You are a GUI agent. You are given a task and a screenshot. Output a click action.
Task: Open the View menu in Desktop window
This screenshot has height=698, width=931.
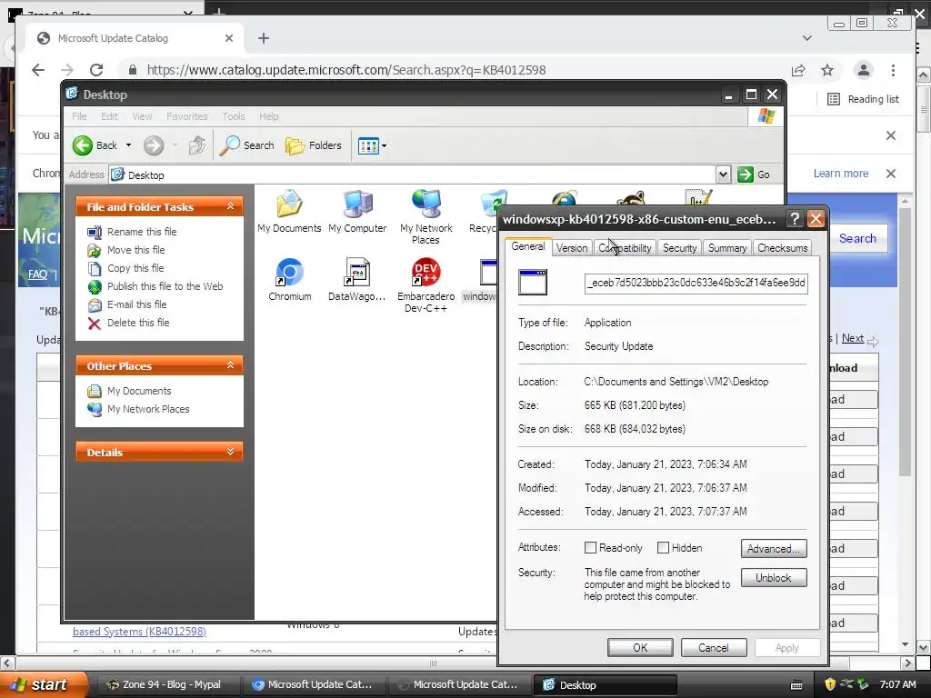click(x=142, y=116)
